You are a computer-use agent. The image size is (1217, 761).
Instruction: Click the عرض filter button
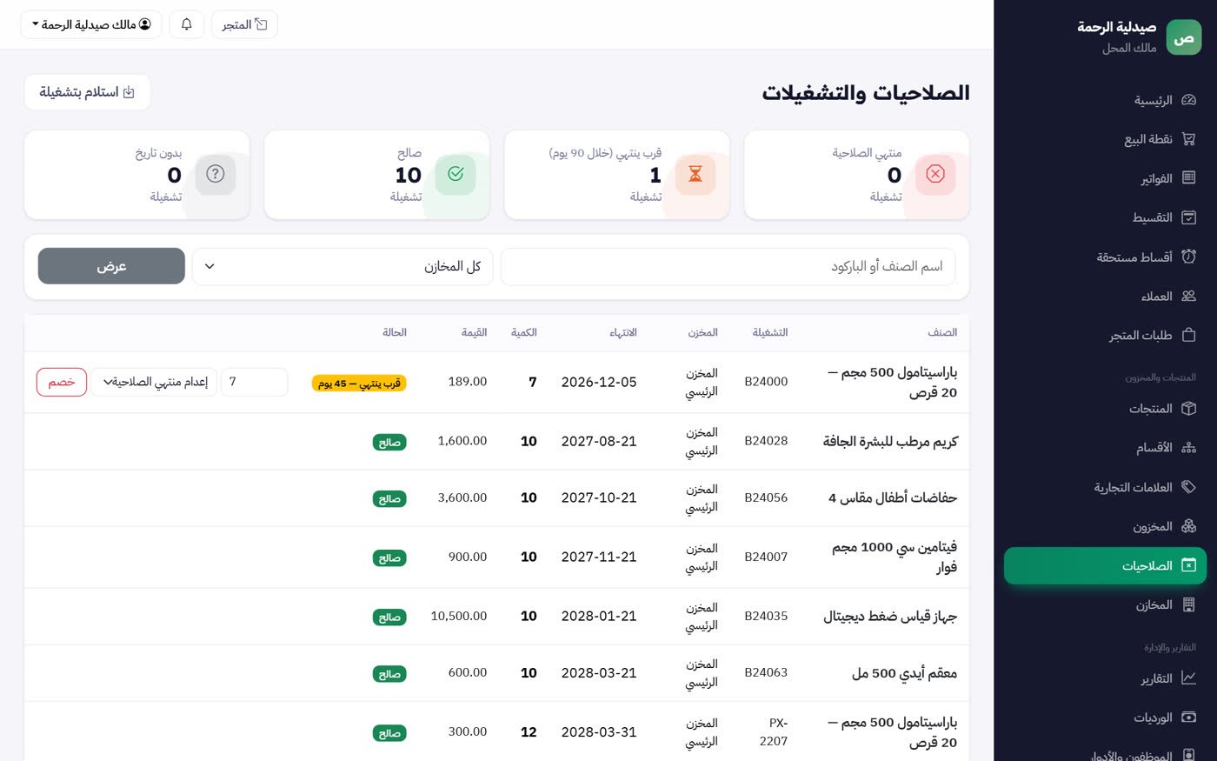click(111, 266)
